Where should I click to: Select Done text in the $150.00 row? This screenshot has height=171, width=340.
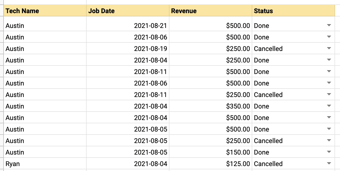point(262,152)
